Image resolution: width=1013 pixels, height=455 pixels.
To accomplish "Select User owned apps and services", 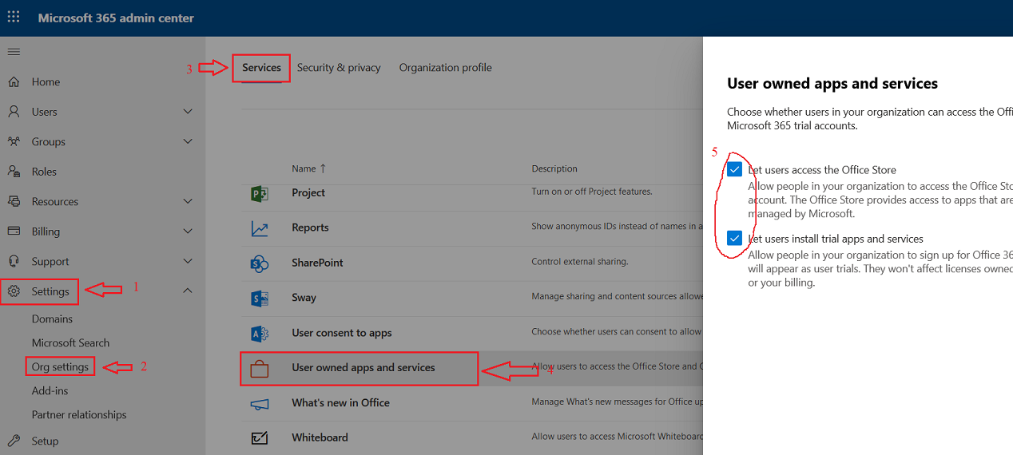I will point(363,368).
